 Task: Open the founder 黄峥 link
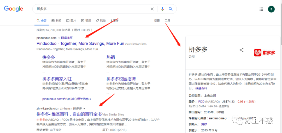click(204, 124)
